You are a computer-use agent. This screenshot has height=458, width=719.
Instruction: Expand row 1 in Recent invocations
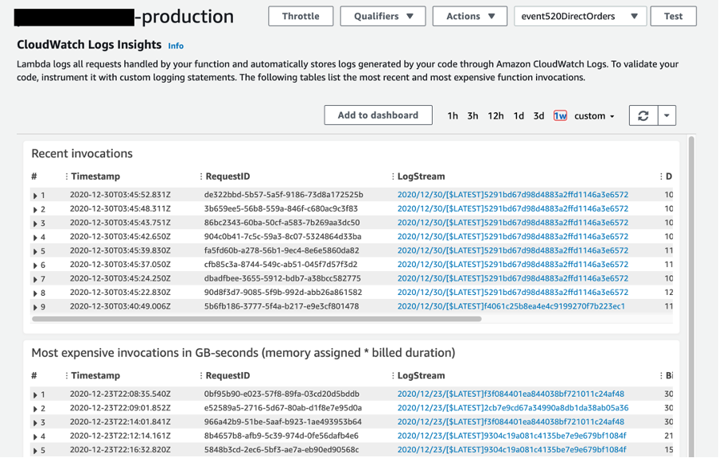pyautogui.click(x=35, y=196)
